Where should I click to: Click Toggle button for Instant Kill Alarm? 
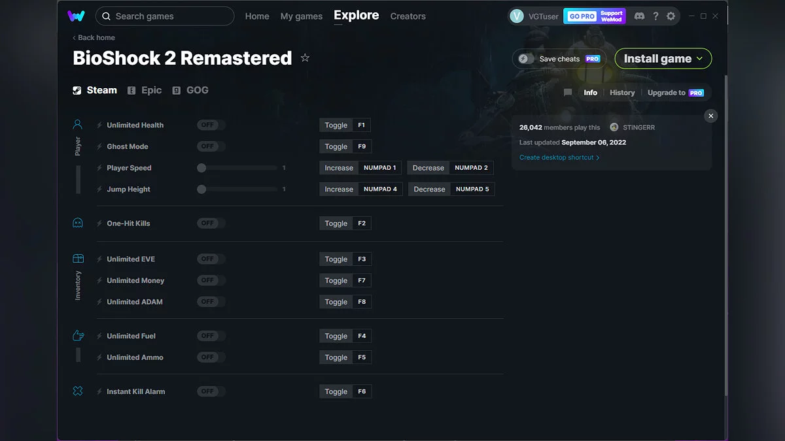[336, 391]
